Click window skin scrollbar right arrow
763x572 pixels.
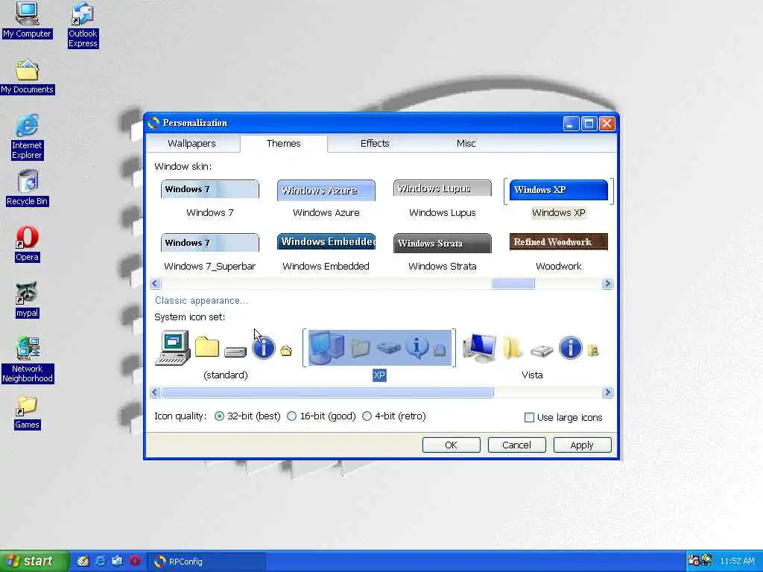coord(607,284)
